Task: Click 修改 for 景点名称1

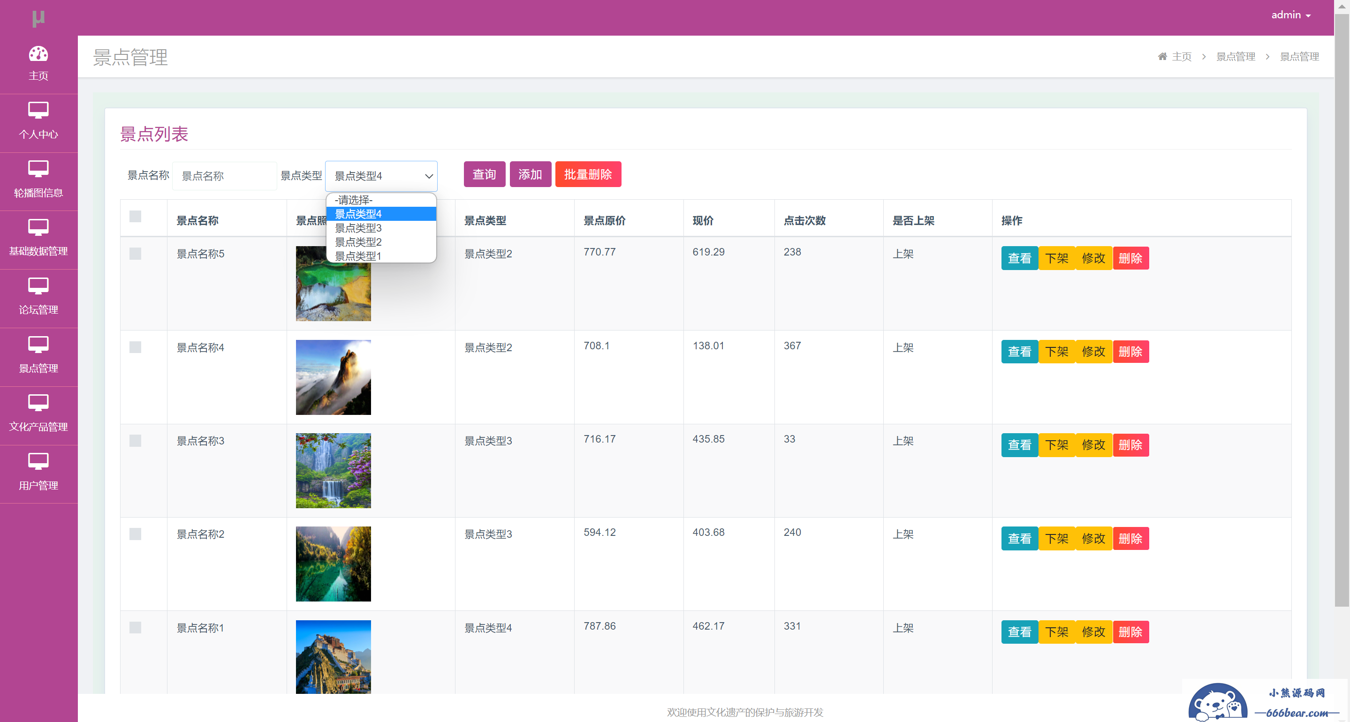Action: click(1094, 632)
